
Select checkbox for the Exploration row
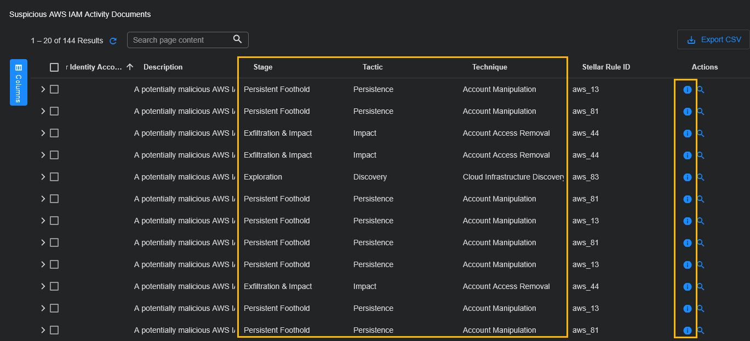tap(54, 177)
